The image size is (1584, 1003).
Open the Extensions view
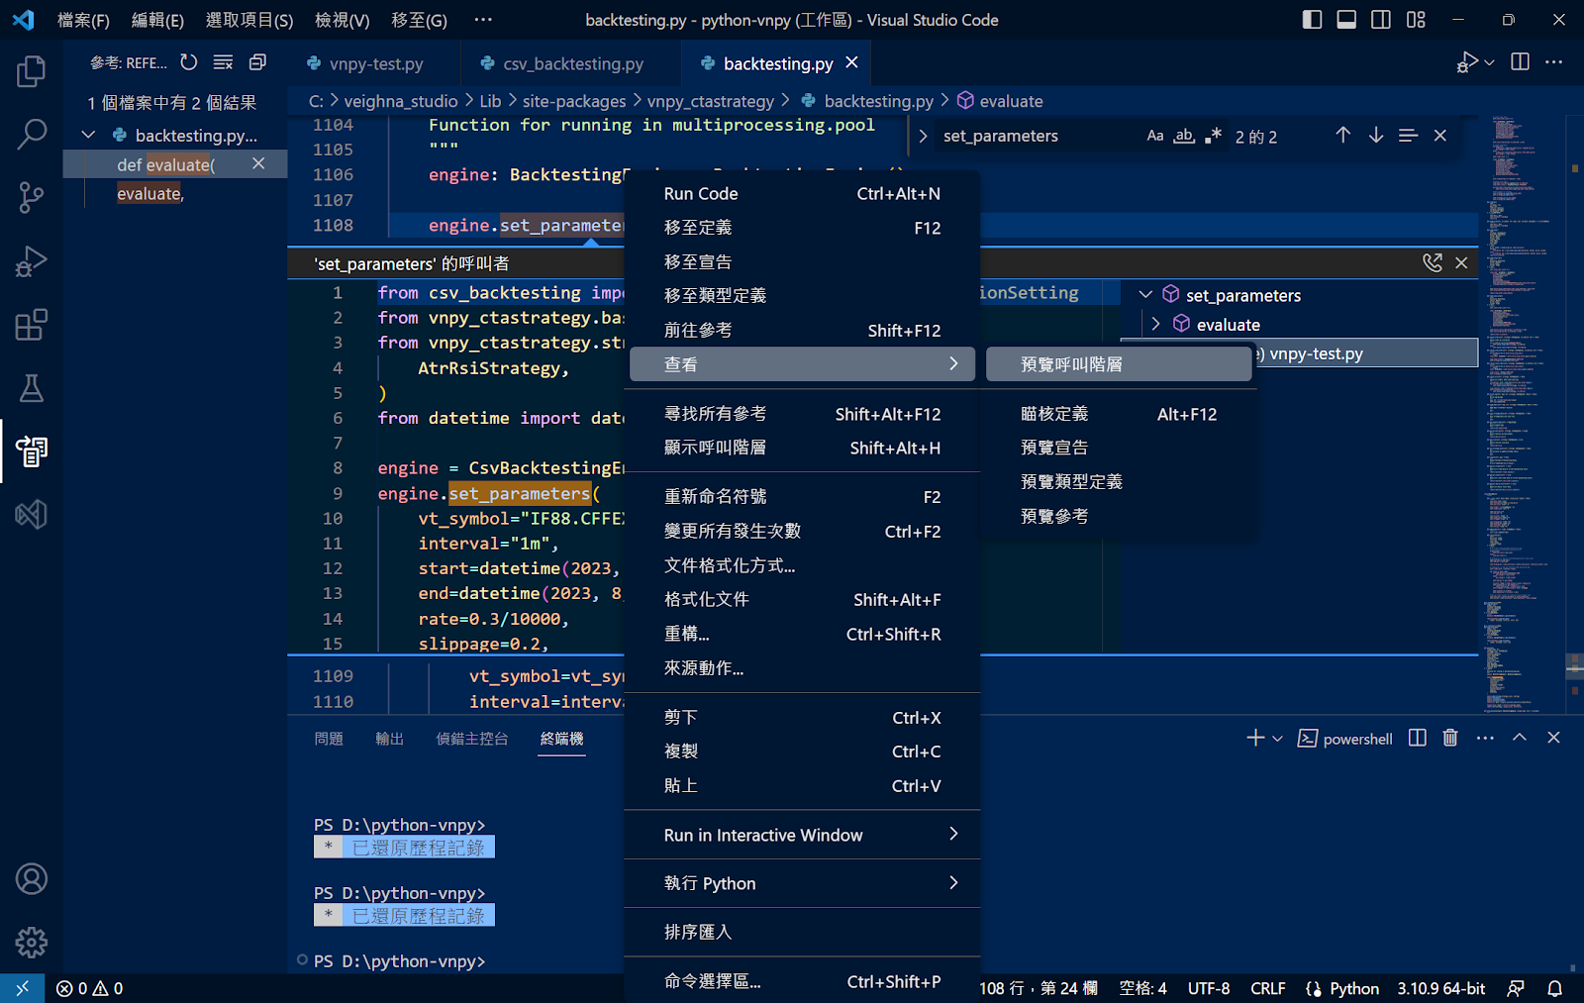click(x=31, y=325)
